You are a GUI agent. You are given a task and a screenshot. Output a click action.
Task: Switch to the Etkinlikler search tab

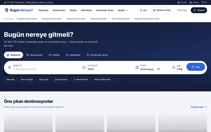click(x=73, y=55)
